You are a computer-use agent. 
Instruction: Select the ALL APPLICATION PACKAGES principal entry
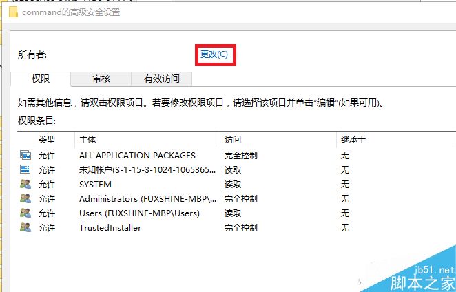pyautogui.click(x=137, y=156)
